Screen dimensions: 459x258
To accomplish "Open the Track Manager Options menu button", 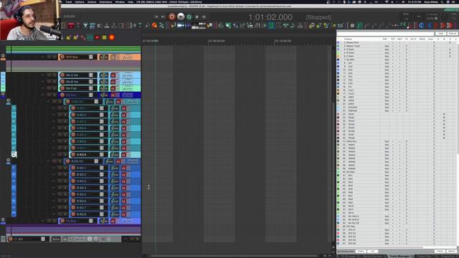I will [451, 251].
